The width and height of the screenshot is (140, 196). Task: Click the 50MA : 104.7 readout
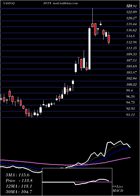19,192
